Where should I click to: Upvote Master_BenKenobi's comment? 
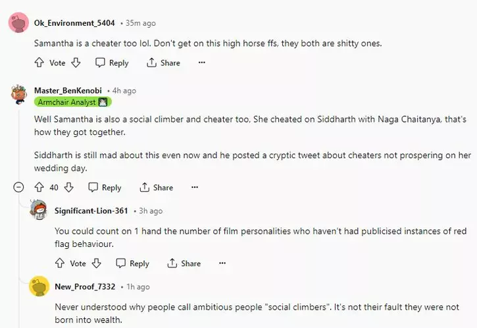pyautogui.click(x=39, y=187)
